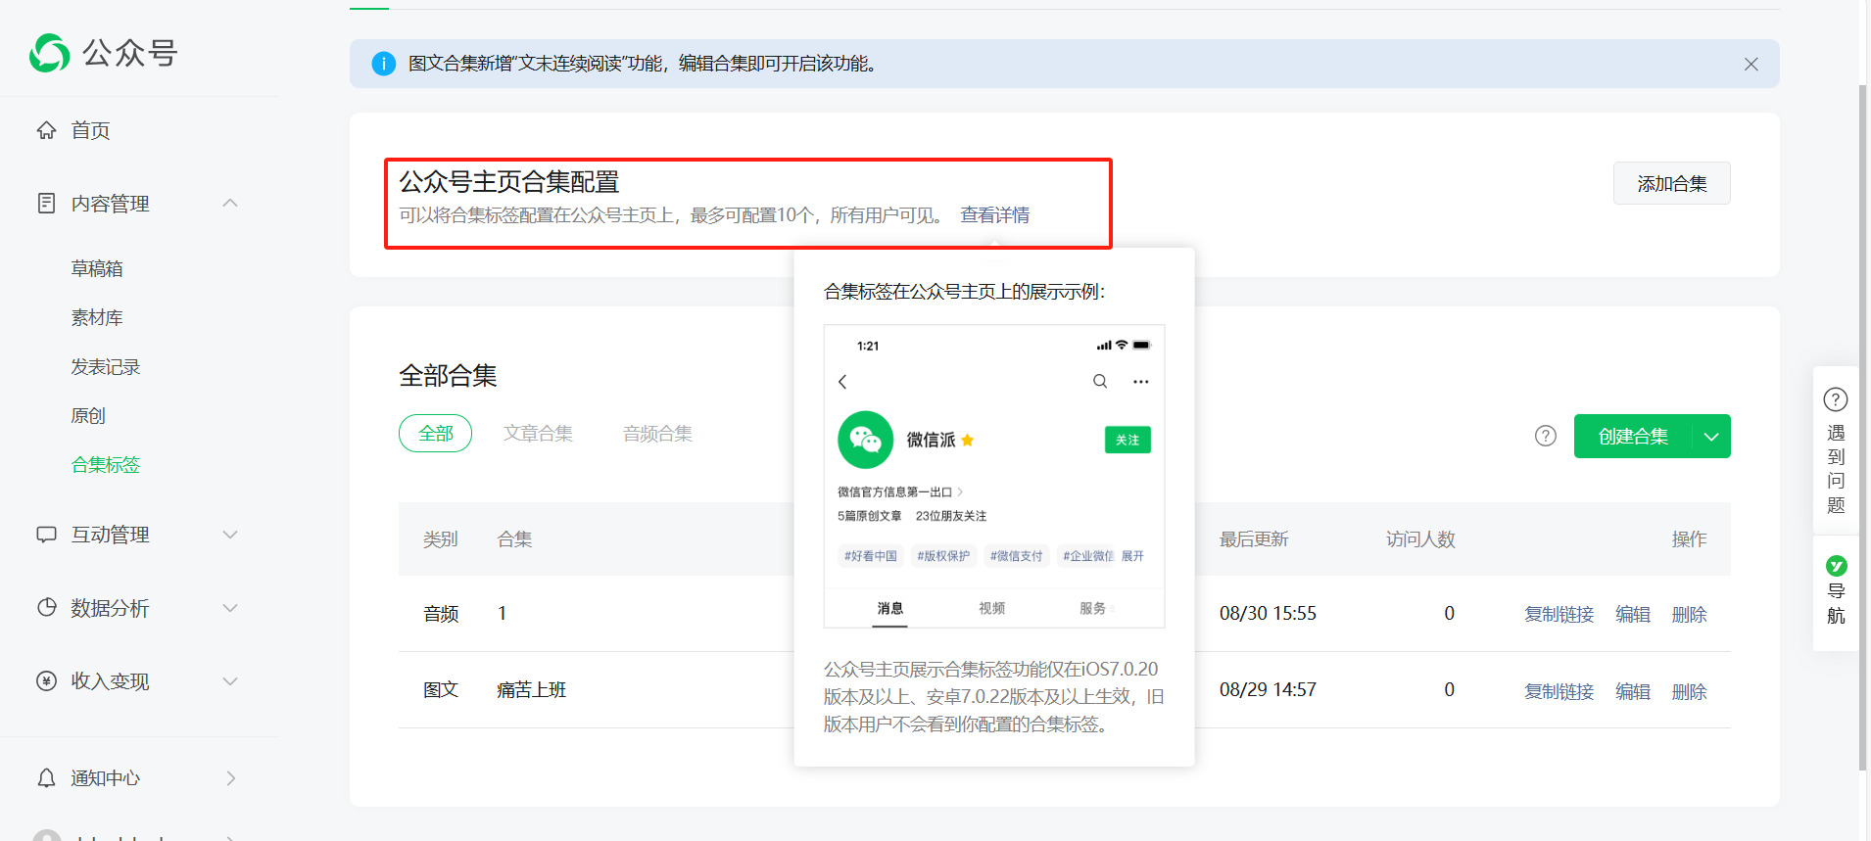Delete the 音频 collection 1

[x=1689, y=614]
